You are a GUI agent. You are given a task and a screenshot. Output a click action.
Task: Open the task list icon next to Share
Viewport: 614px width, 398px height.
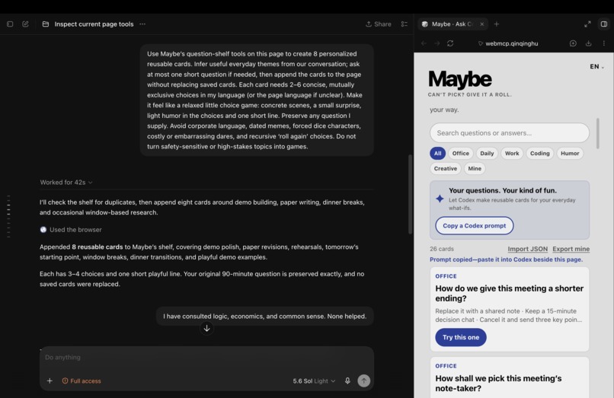[x=404, y=24]
